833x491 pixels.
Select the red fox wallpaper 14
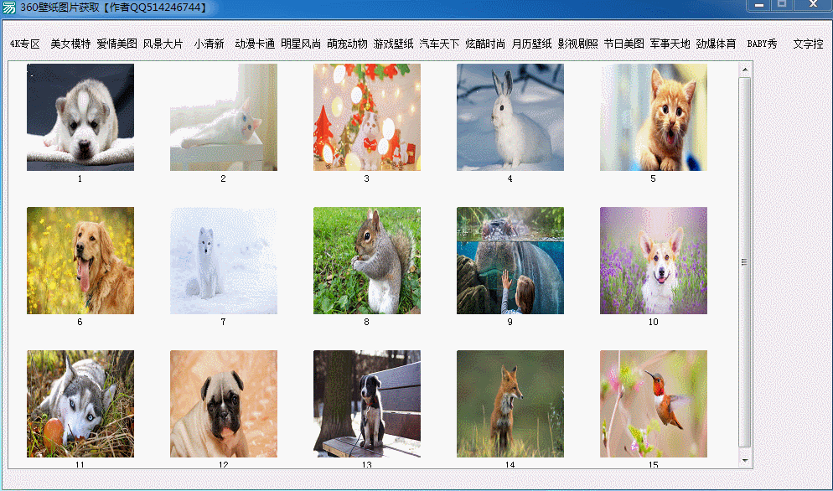510,404
